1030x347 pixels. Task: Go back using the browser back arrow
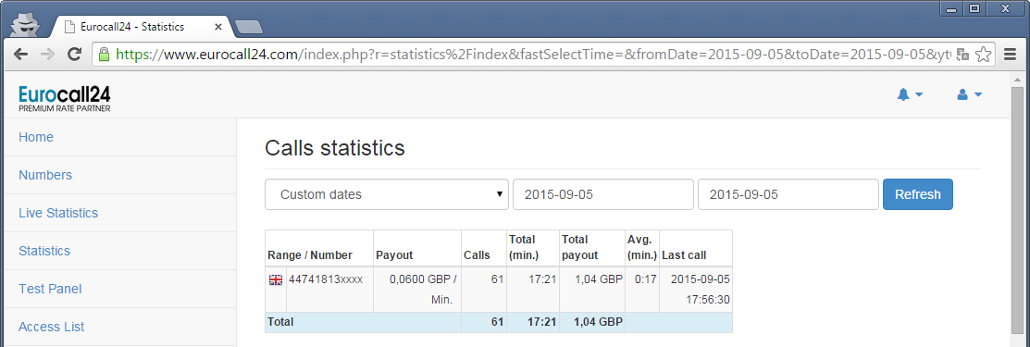pyautogui.click(x=21, y=54)
